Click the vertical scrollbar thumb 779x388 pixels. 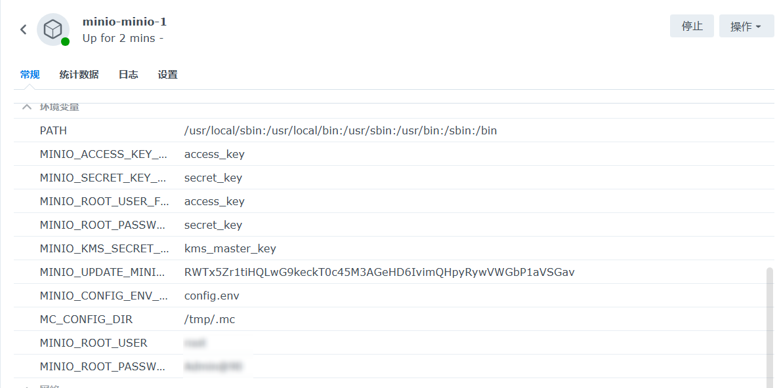(770, 328)
